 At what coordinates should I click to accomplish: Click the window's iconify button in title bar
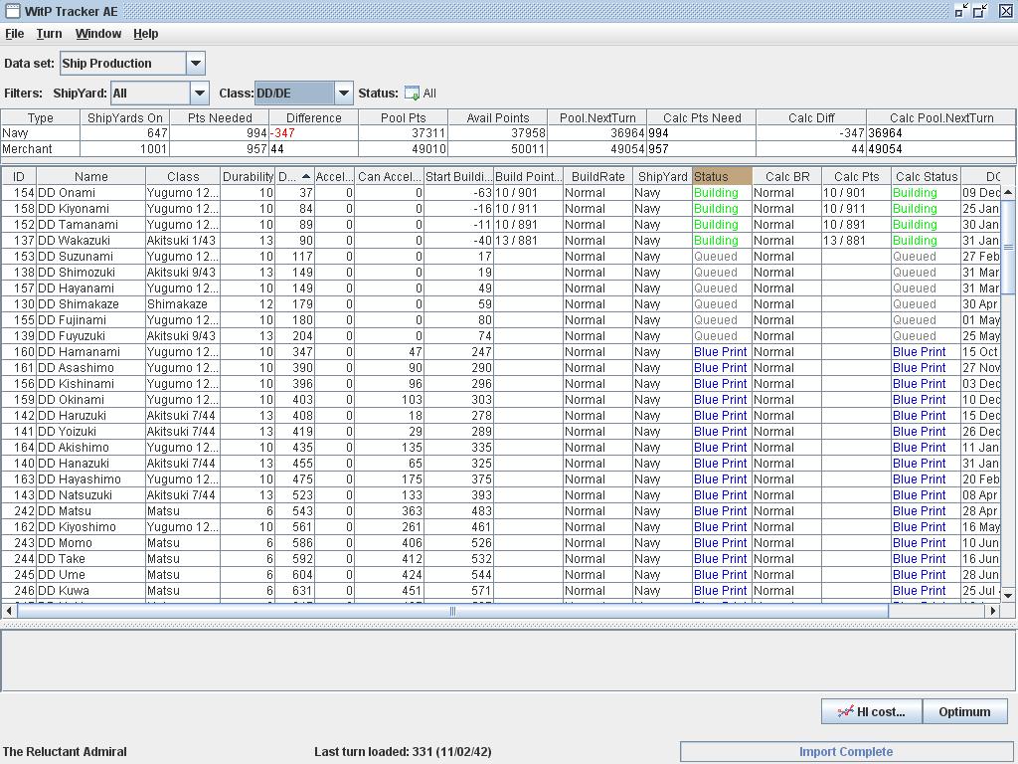[x=960, y=11]
